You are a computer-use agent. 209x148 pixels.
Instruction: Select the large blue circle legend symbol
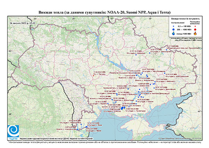pyautogui.click(x=174, y=29)
